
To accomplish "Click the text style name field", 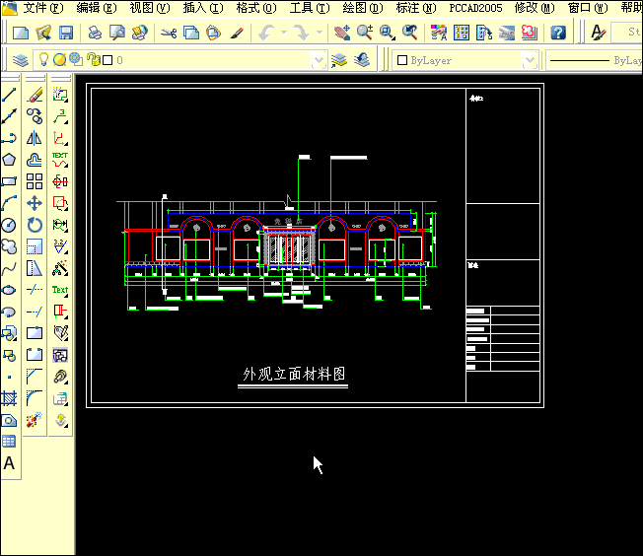I will (x=626, y=33).
